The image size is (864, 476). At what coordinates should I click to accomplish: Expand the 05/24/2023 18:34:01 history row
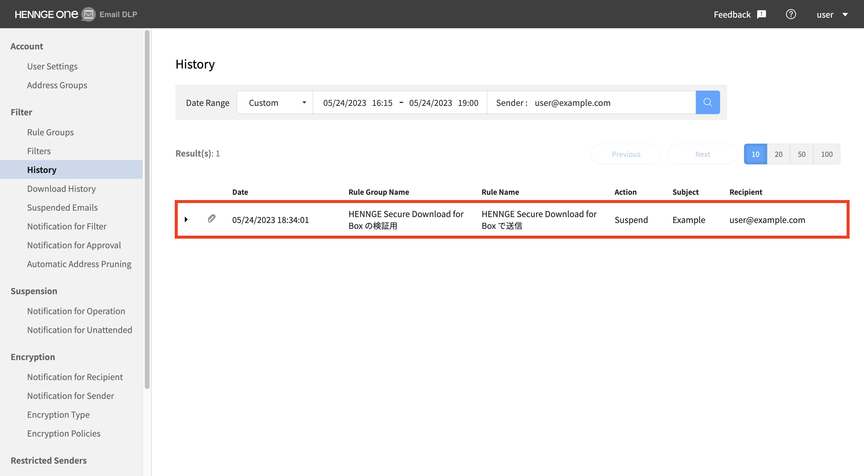[186, 219]
